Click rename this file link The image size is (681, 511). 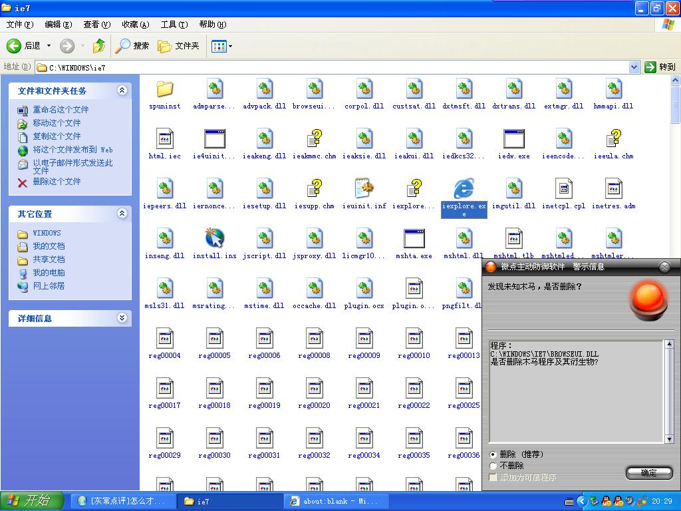point(61,110)
